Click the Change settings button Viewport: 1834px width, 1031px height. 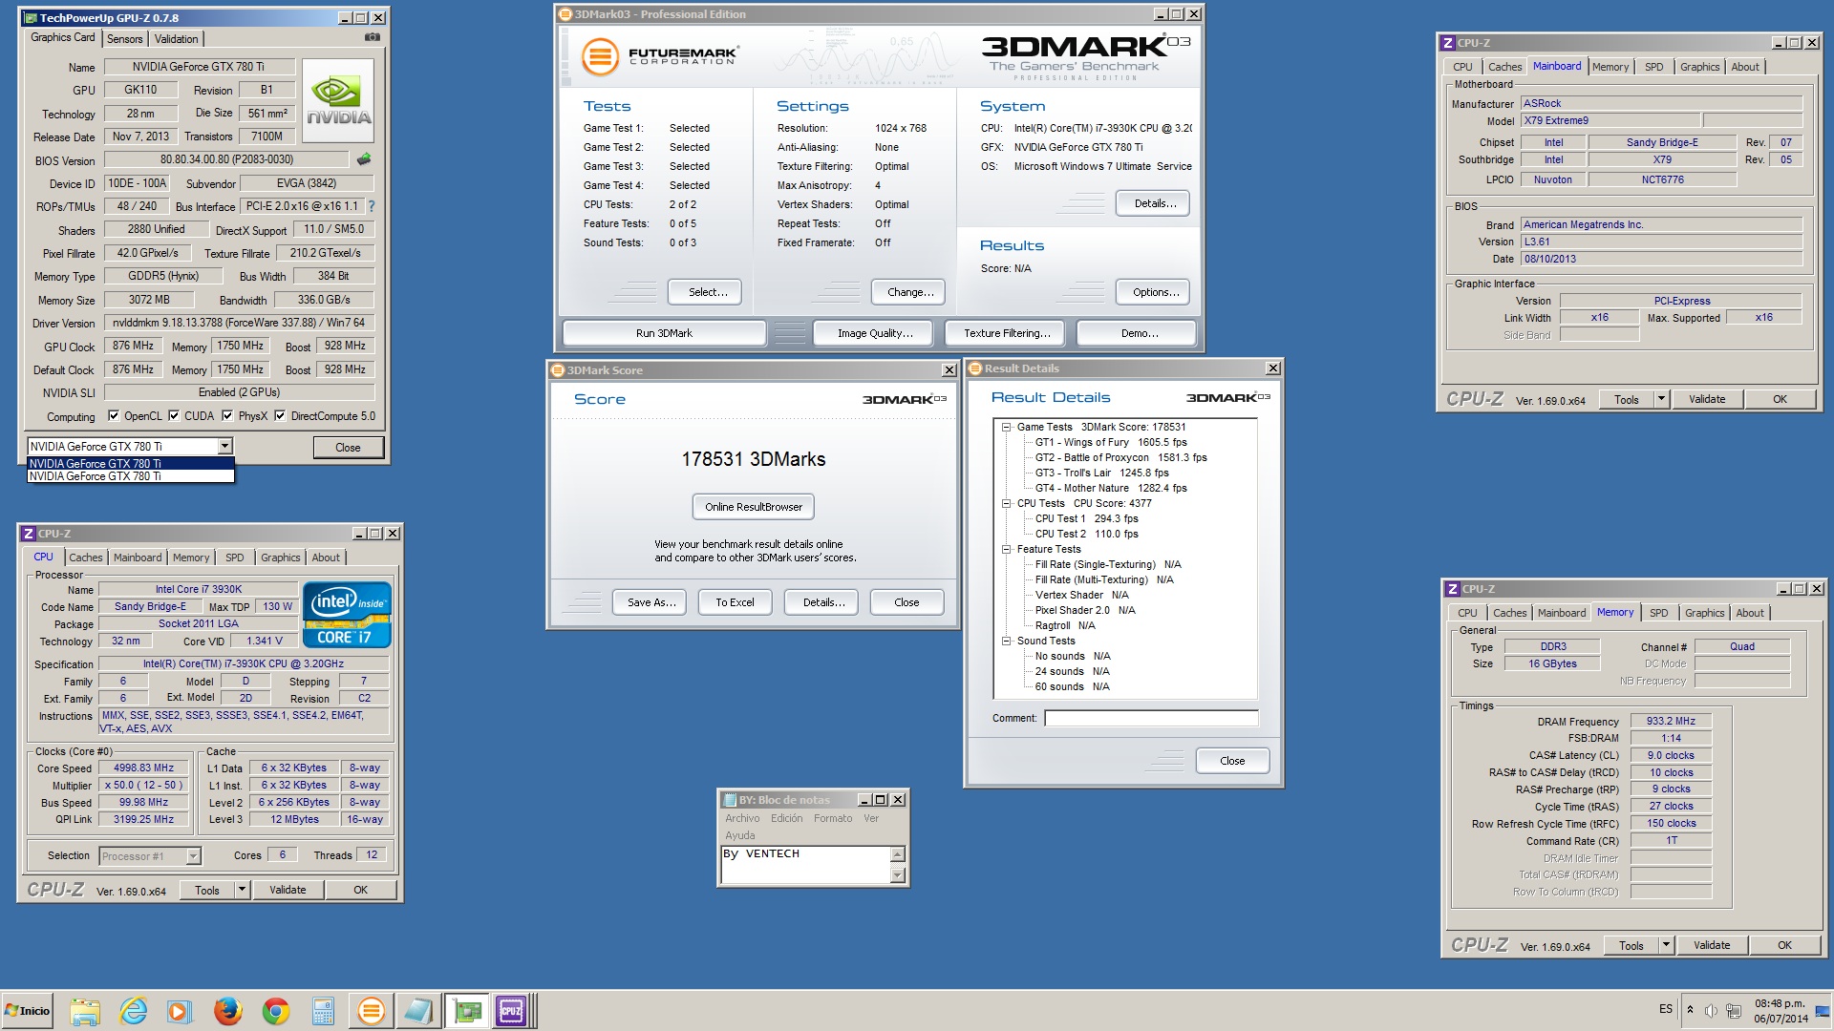910,292
